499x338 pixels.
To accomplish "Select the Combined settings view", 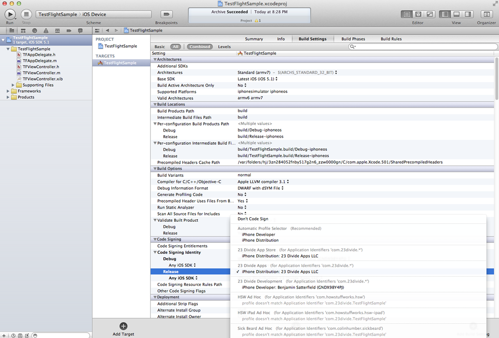I will [199, 47].
